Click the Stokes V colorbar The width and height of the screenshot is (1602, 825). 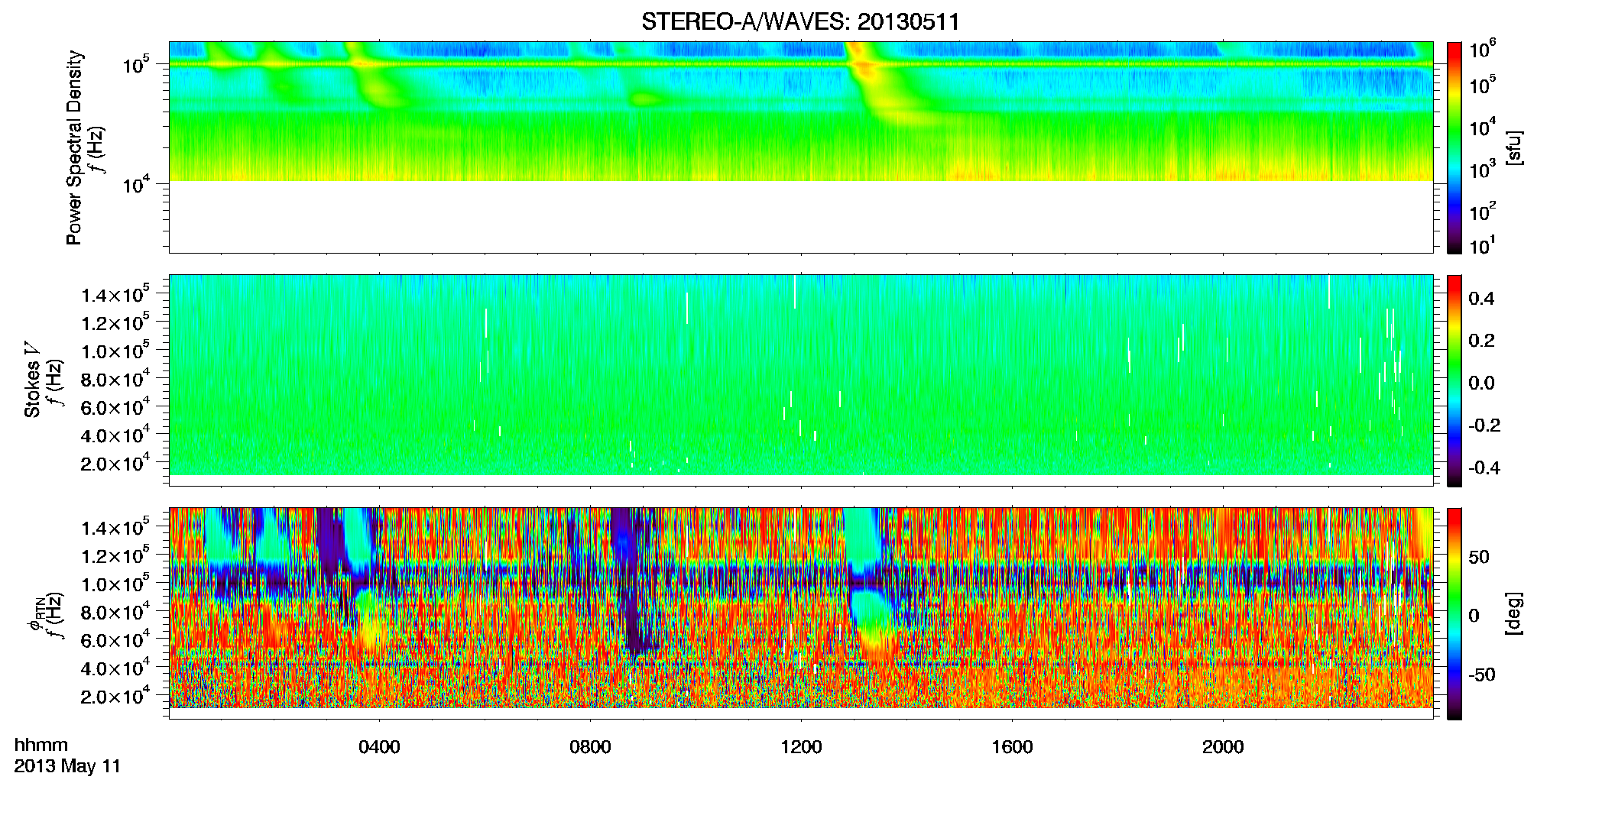coord(1454,380)
